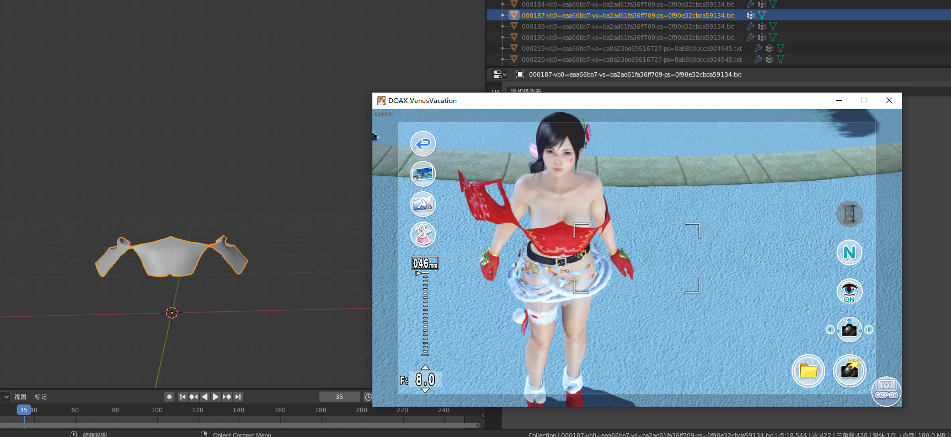This screenshot has height=437, width=951.
Task: Jump to the next keyframe
Action: pyautogui.click(x=227, y=397)
